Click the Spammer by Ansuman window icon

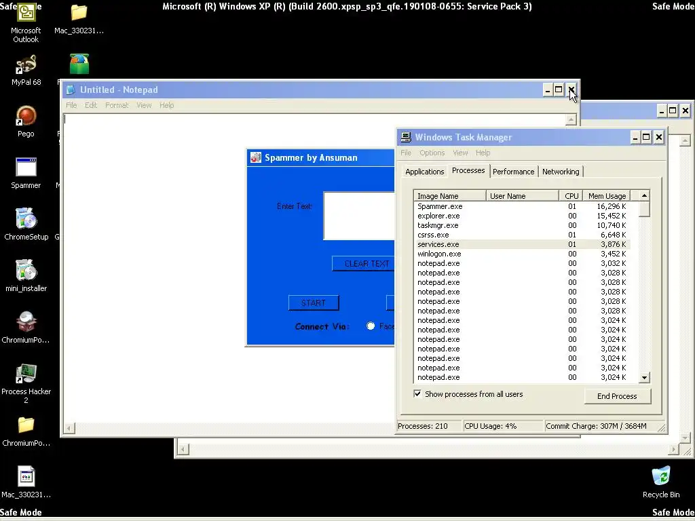(256, 157)
